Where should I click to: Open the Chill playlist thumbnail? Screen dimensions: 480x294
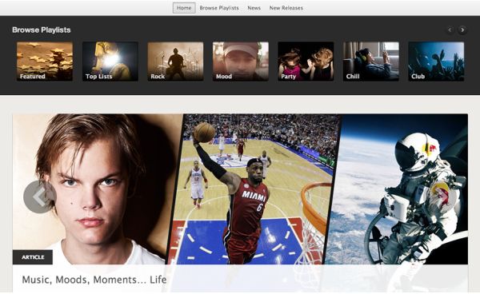point(371,62)
